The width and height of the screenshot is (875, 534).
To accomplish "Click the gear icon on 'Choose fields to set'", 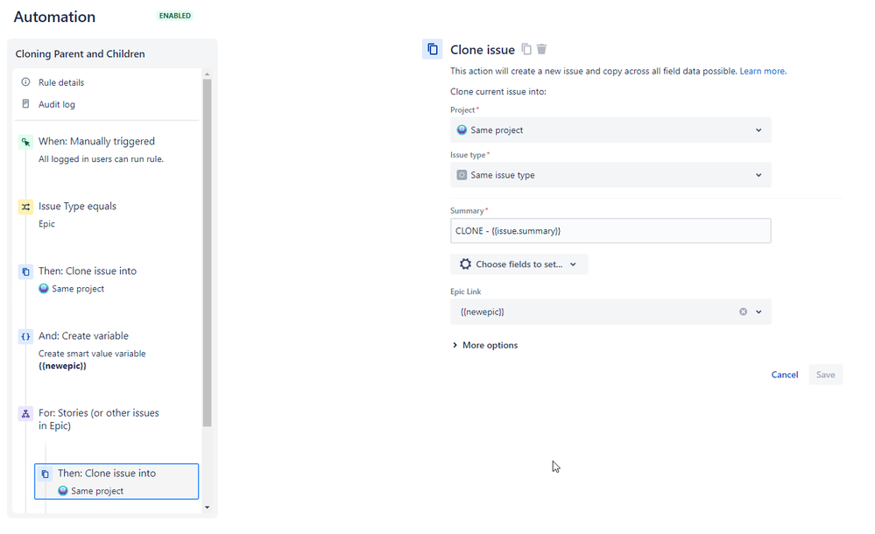I will 465,263.
